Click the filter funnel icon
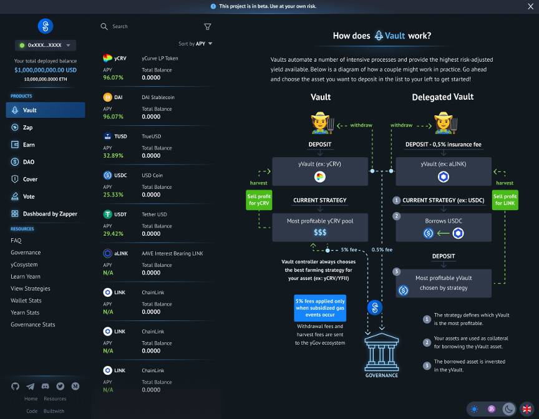 [208, 27]
